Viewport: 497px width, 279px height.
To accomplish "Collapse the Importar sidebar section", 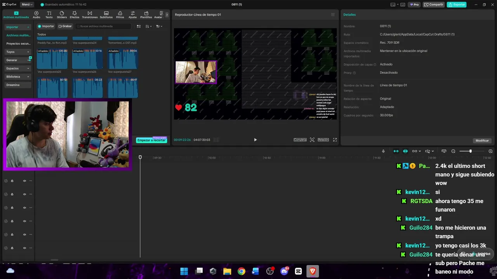I will coord(28,27).
